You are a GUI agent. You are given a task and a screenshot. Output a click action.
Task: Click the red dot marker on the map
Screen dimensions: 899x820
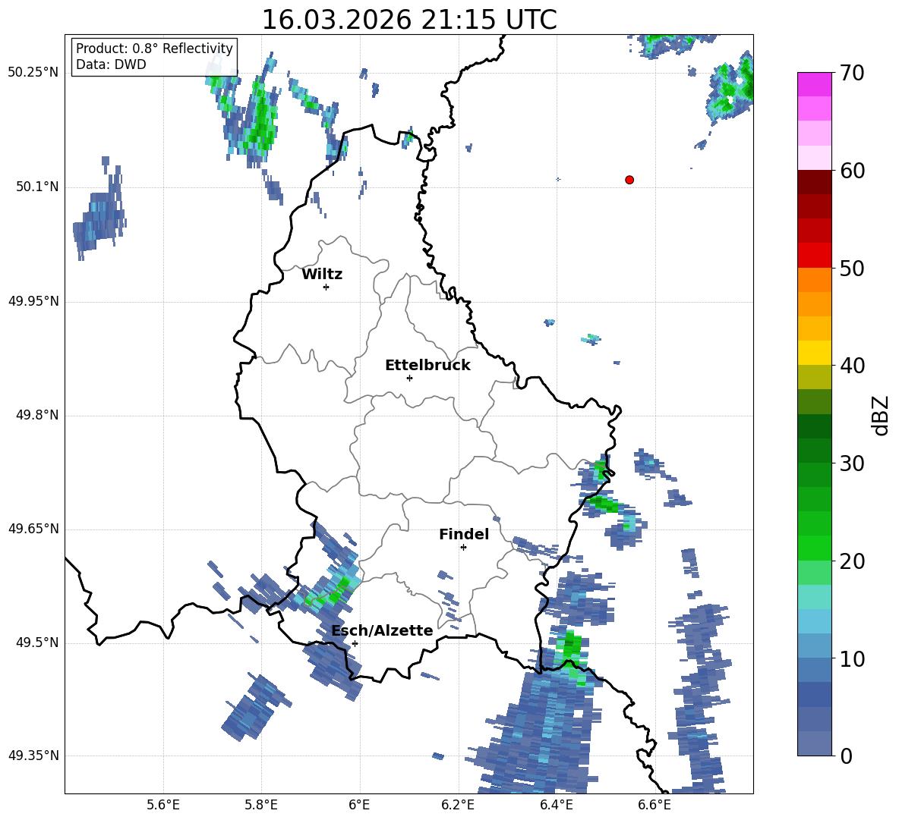tap(629, 180)
